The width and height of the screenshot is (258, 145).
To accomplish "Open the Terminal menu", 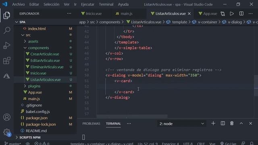I will coord(106,4).
